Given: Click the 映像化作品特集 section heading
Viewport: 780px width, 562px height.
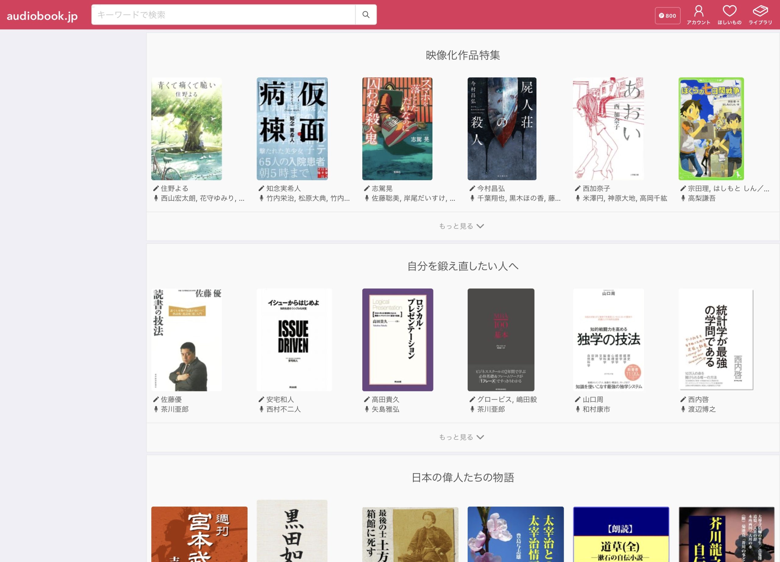Looking at the screenshot, I should tap(463, 55).
